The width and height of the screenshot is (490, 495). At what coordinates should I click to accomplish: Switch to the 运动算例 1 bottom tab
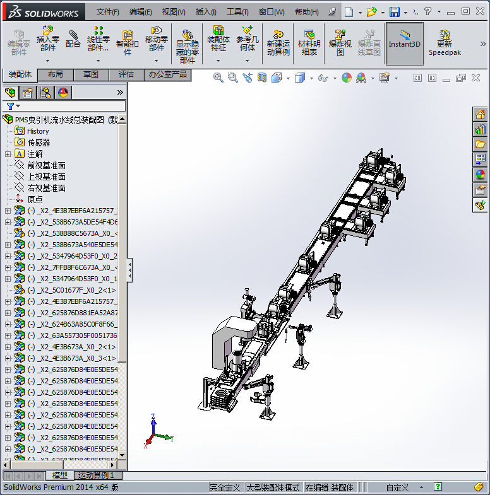pos(98,475)
